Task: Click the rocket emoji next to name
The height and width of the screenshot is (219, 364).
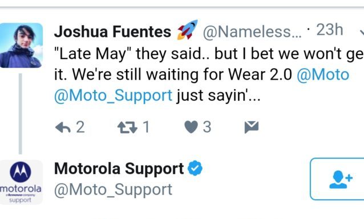Action: (187, 30)
